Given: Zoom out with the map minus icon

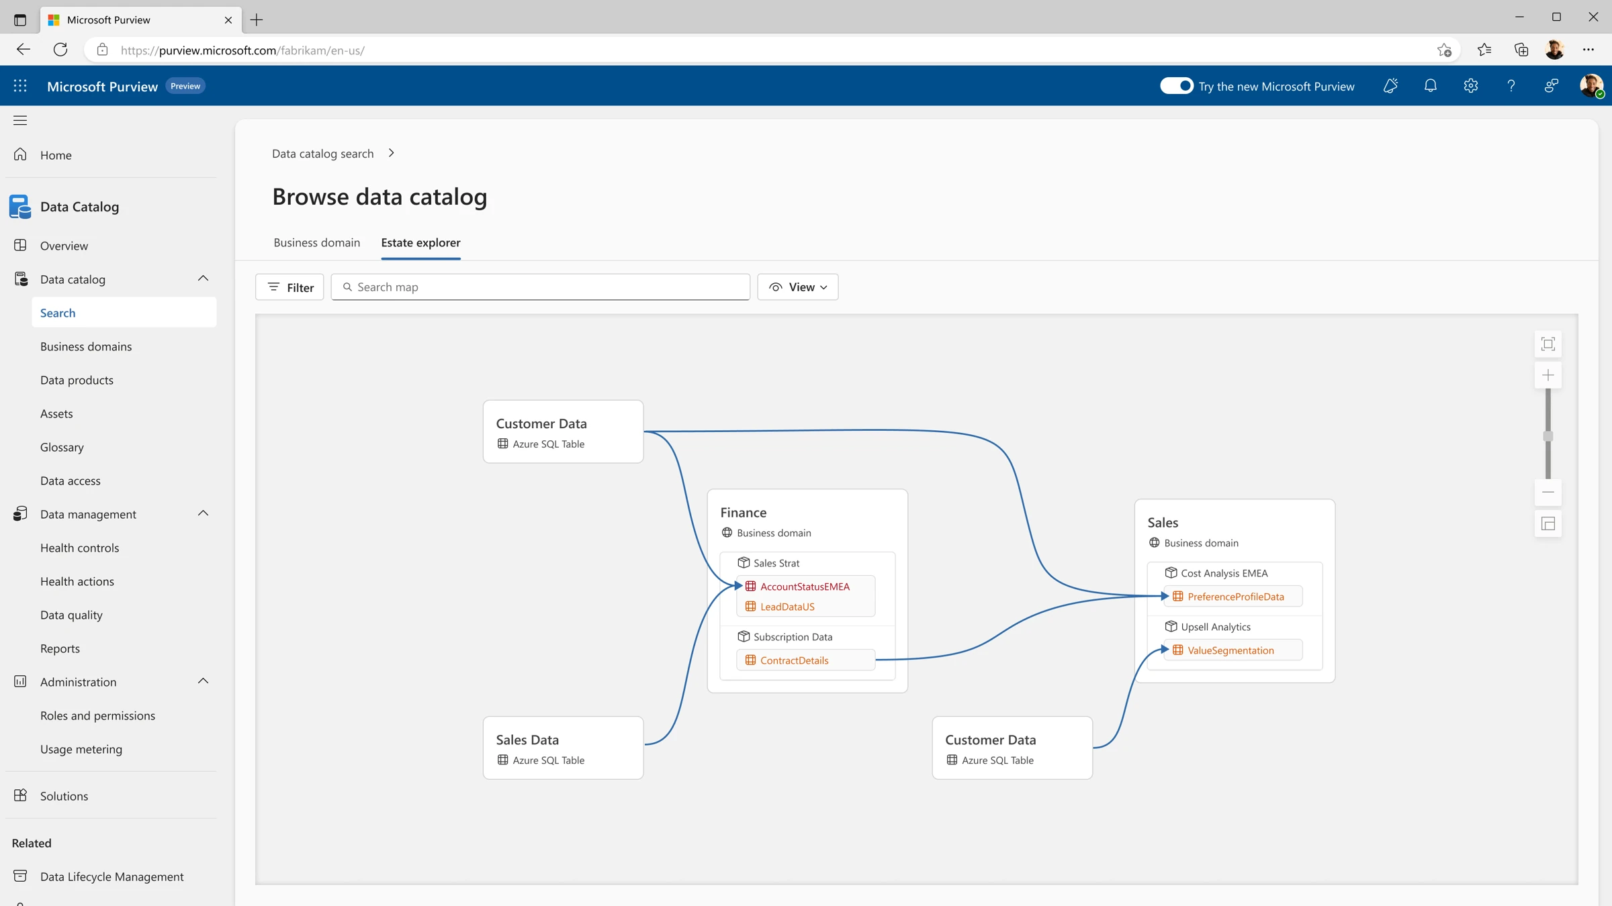Looking at the screenshot, I should [1548, 493].
